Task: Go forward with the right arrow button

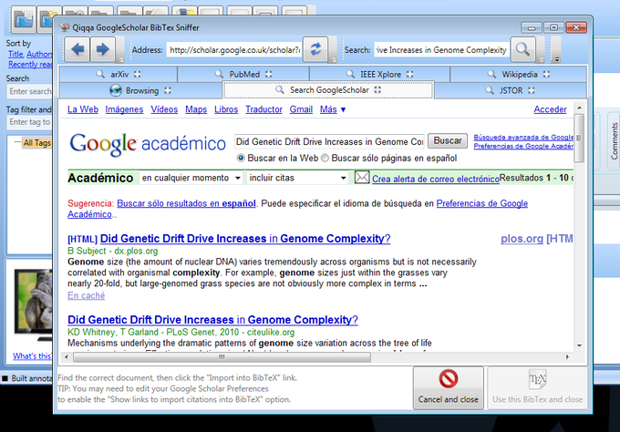Action: pyautogui.click(x=103, y=49)
